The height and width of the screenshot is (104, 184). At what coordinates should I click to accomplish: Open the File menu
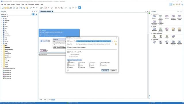[2, 4]
